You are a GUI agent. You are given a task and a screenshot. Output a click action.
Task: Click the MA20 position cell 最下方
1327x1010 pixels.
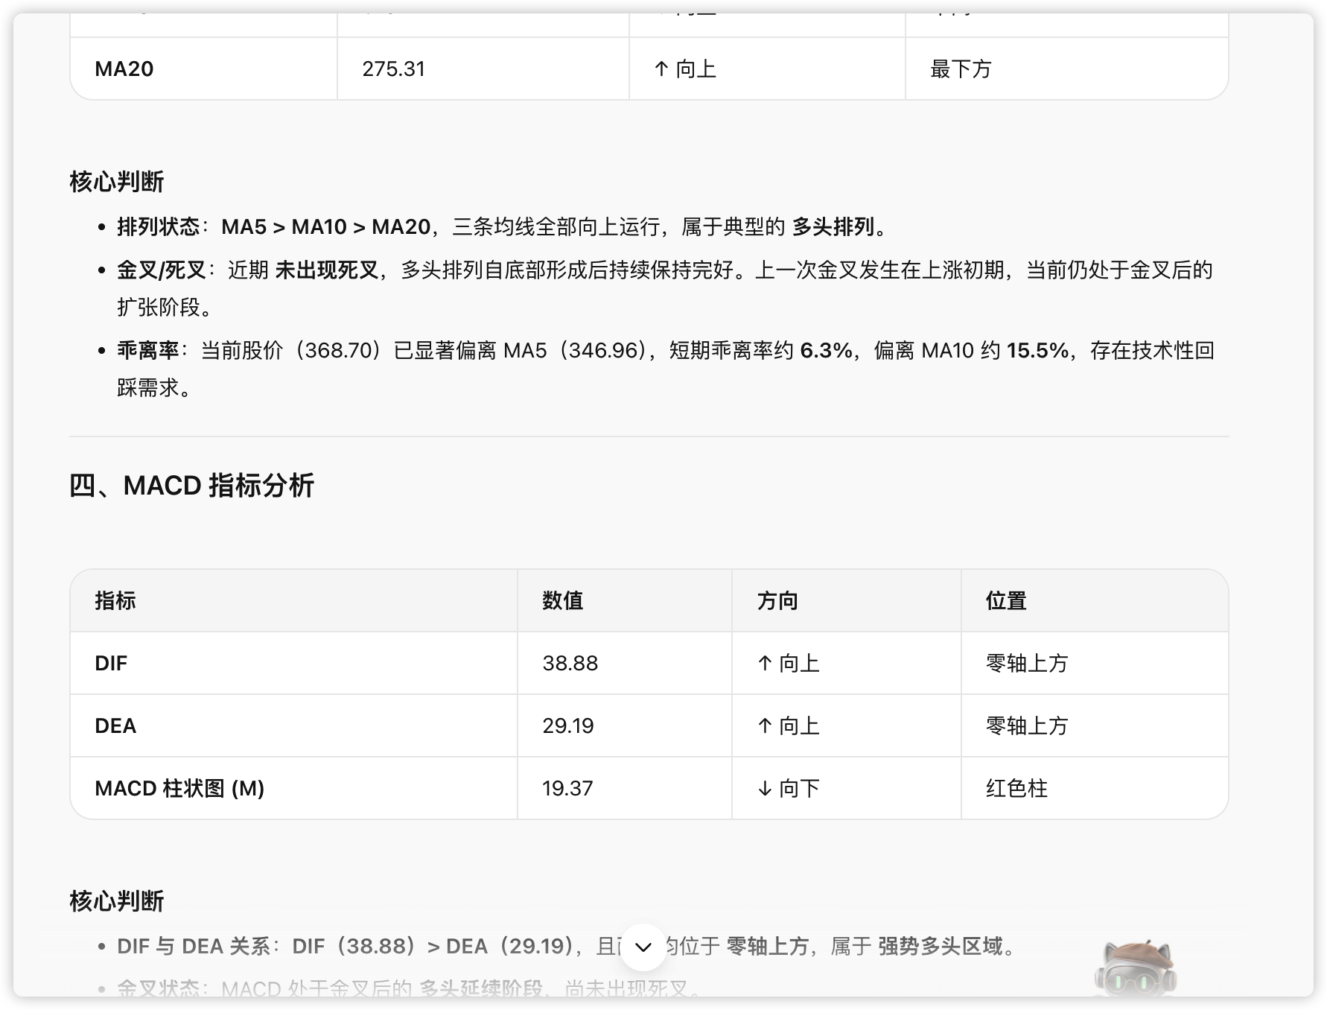tap(961, 69)
